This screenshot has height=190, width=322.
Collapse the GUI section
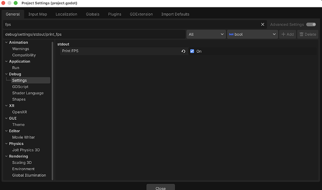pyautogui.click(x=7, y=119)
